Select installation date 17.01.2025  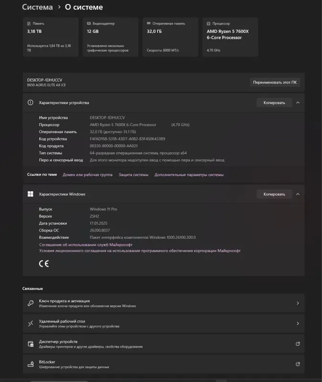coord(98,223)
